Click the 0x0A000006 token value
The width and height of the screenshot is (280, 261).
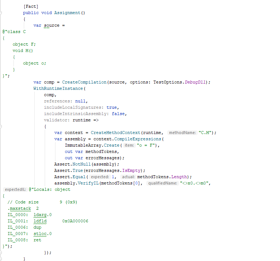[x=75, y=221]
